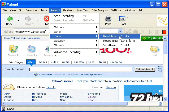Select the Images search category
Image resolution: width=169 pixels, height=112 pixels.
[x=42, y=62]
